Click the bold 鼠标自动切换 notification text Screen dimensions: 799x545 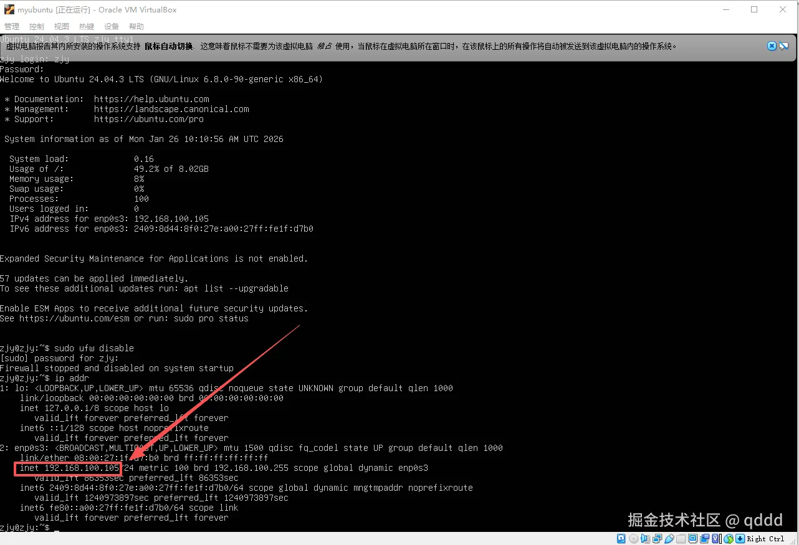point(168,46)
